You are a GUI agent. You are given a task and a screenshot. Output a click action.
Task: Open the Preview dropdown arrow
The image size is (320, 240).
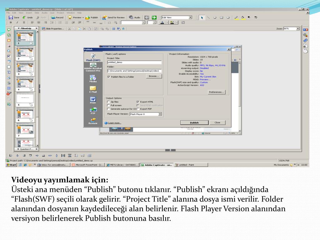83,18
